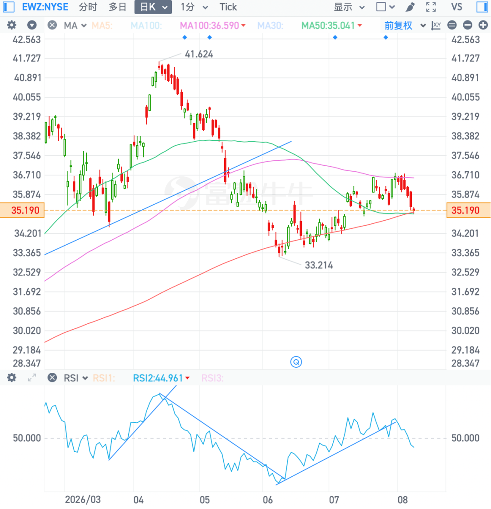
Task: Open the 显示 display dropdown
Action: click(349, 7)
